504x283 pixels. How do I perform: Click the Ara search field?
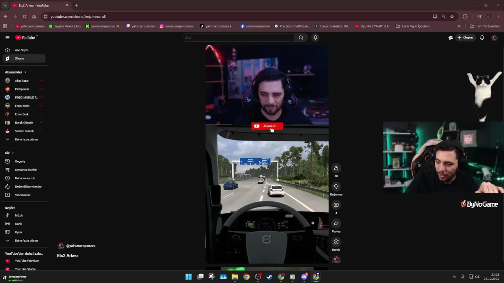click(238, 38)
